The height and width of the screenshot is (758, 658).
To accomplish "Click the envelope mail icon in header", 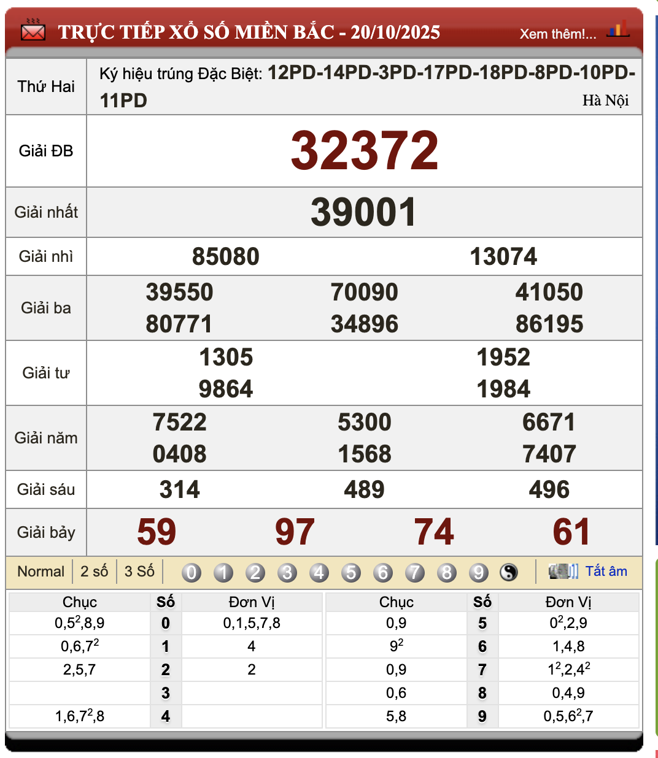I will [x=33, y=31].
